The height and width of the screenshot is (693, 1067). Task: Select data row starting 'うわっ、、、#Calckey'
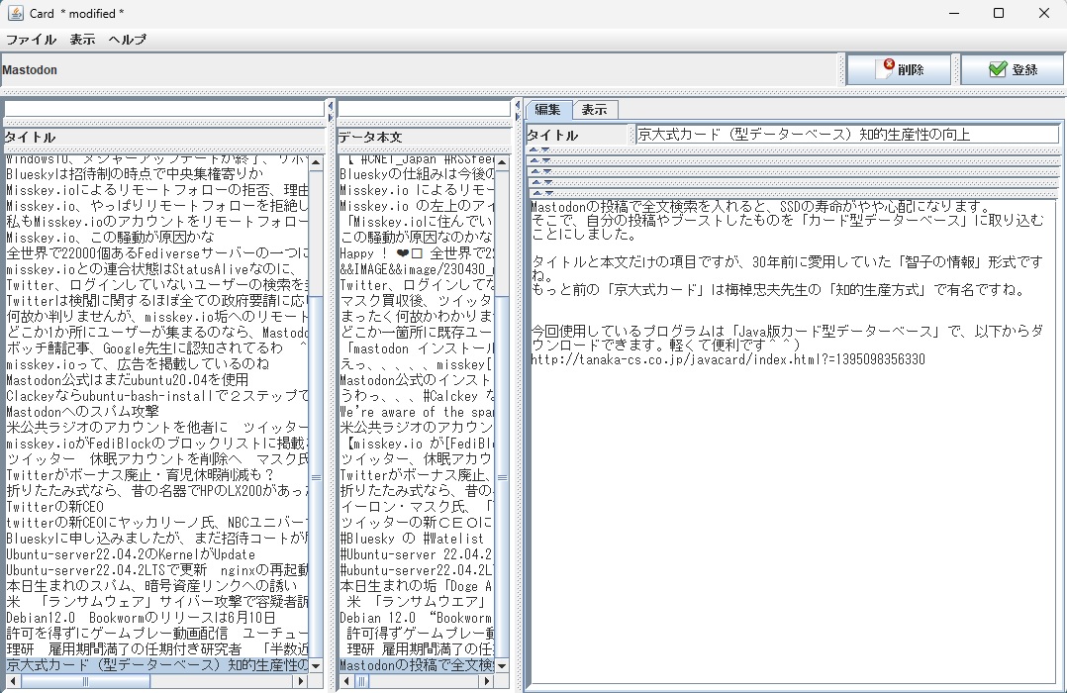[417, 396]
